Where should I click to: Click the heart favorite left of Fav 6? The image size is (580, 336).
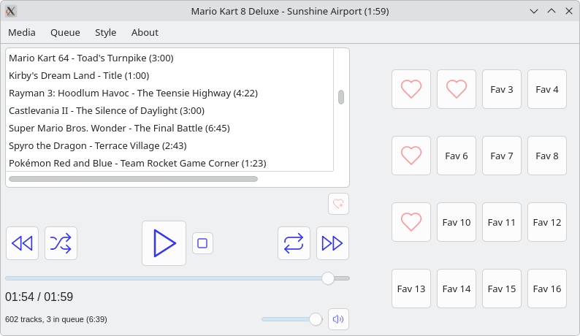pos(411,156)
